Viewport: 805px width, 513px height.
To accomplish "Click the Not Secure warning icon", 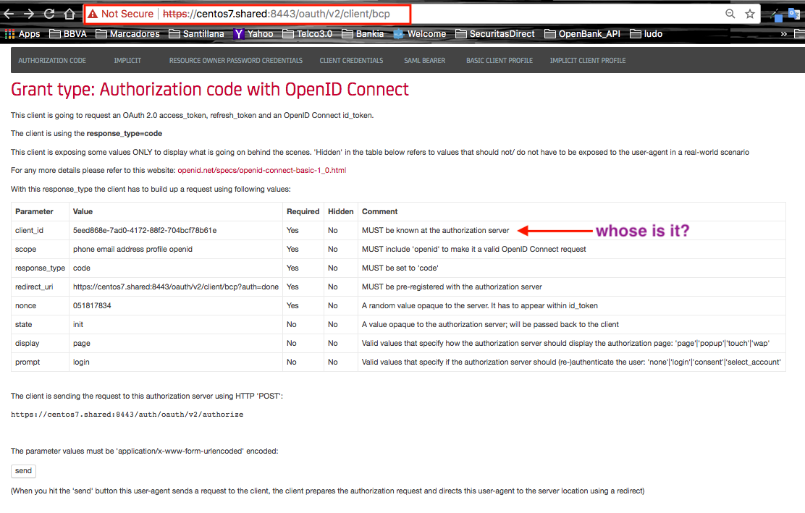I will tap(93, 13).
